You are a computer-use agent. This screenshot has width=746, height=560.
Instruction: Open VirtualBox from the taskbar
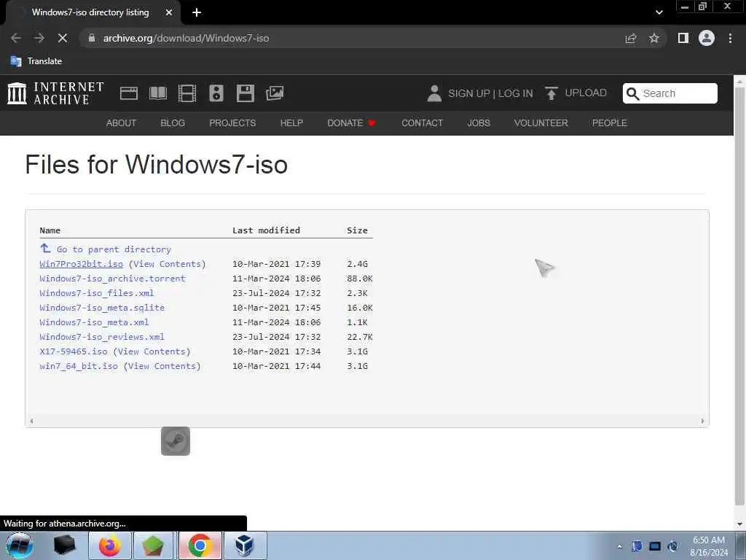pos(245,545)
